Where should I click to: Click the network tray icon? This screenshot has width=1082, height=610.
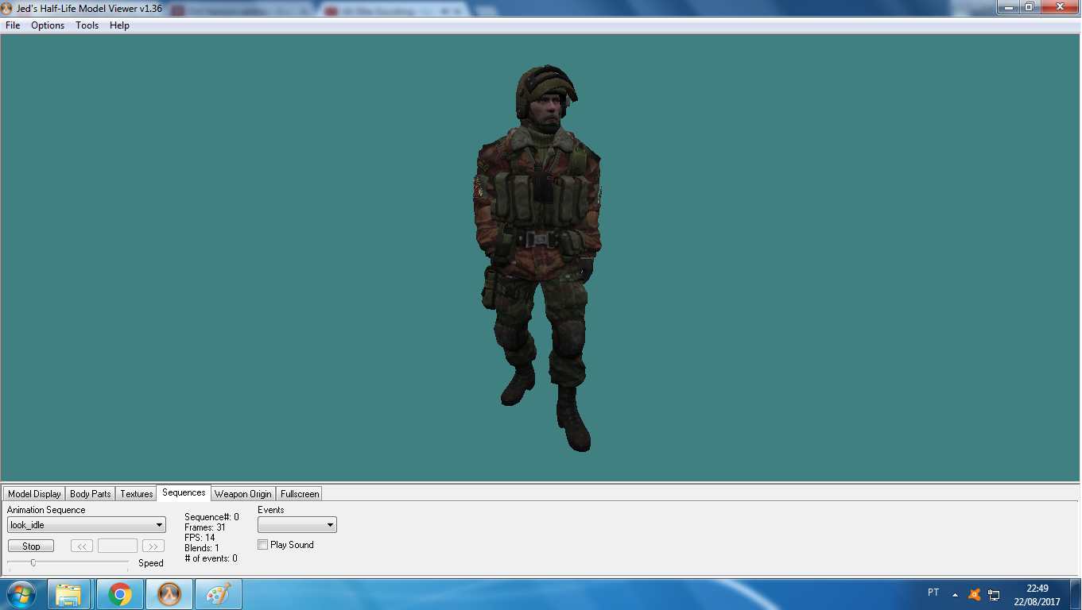[x=994, y=594]
